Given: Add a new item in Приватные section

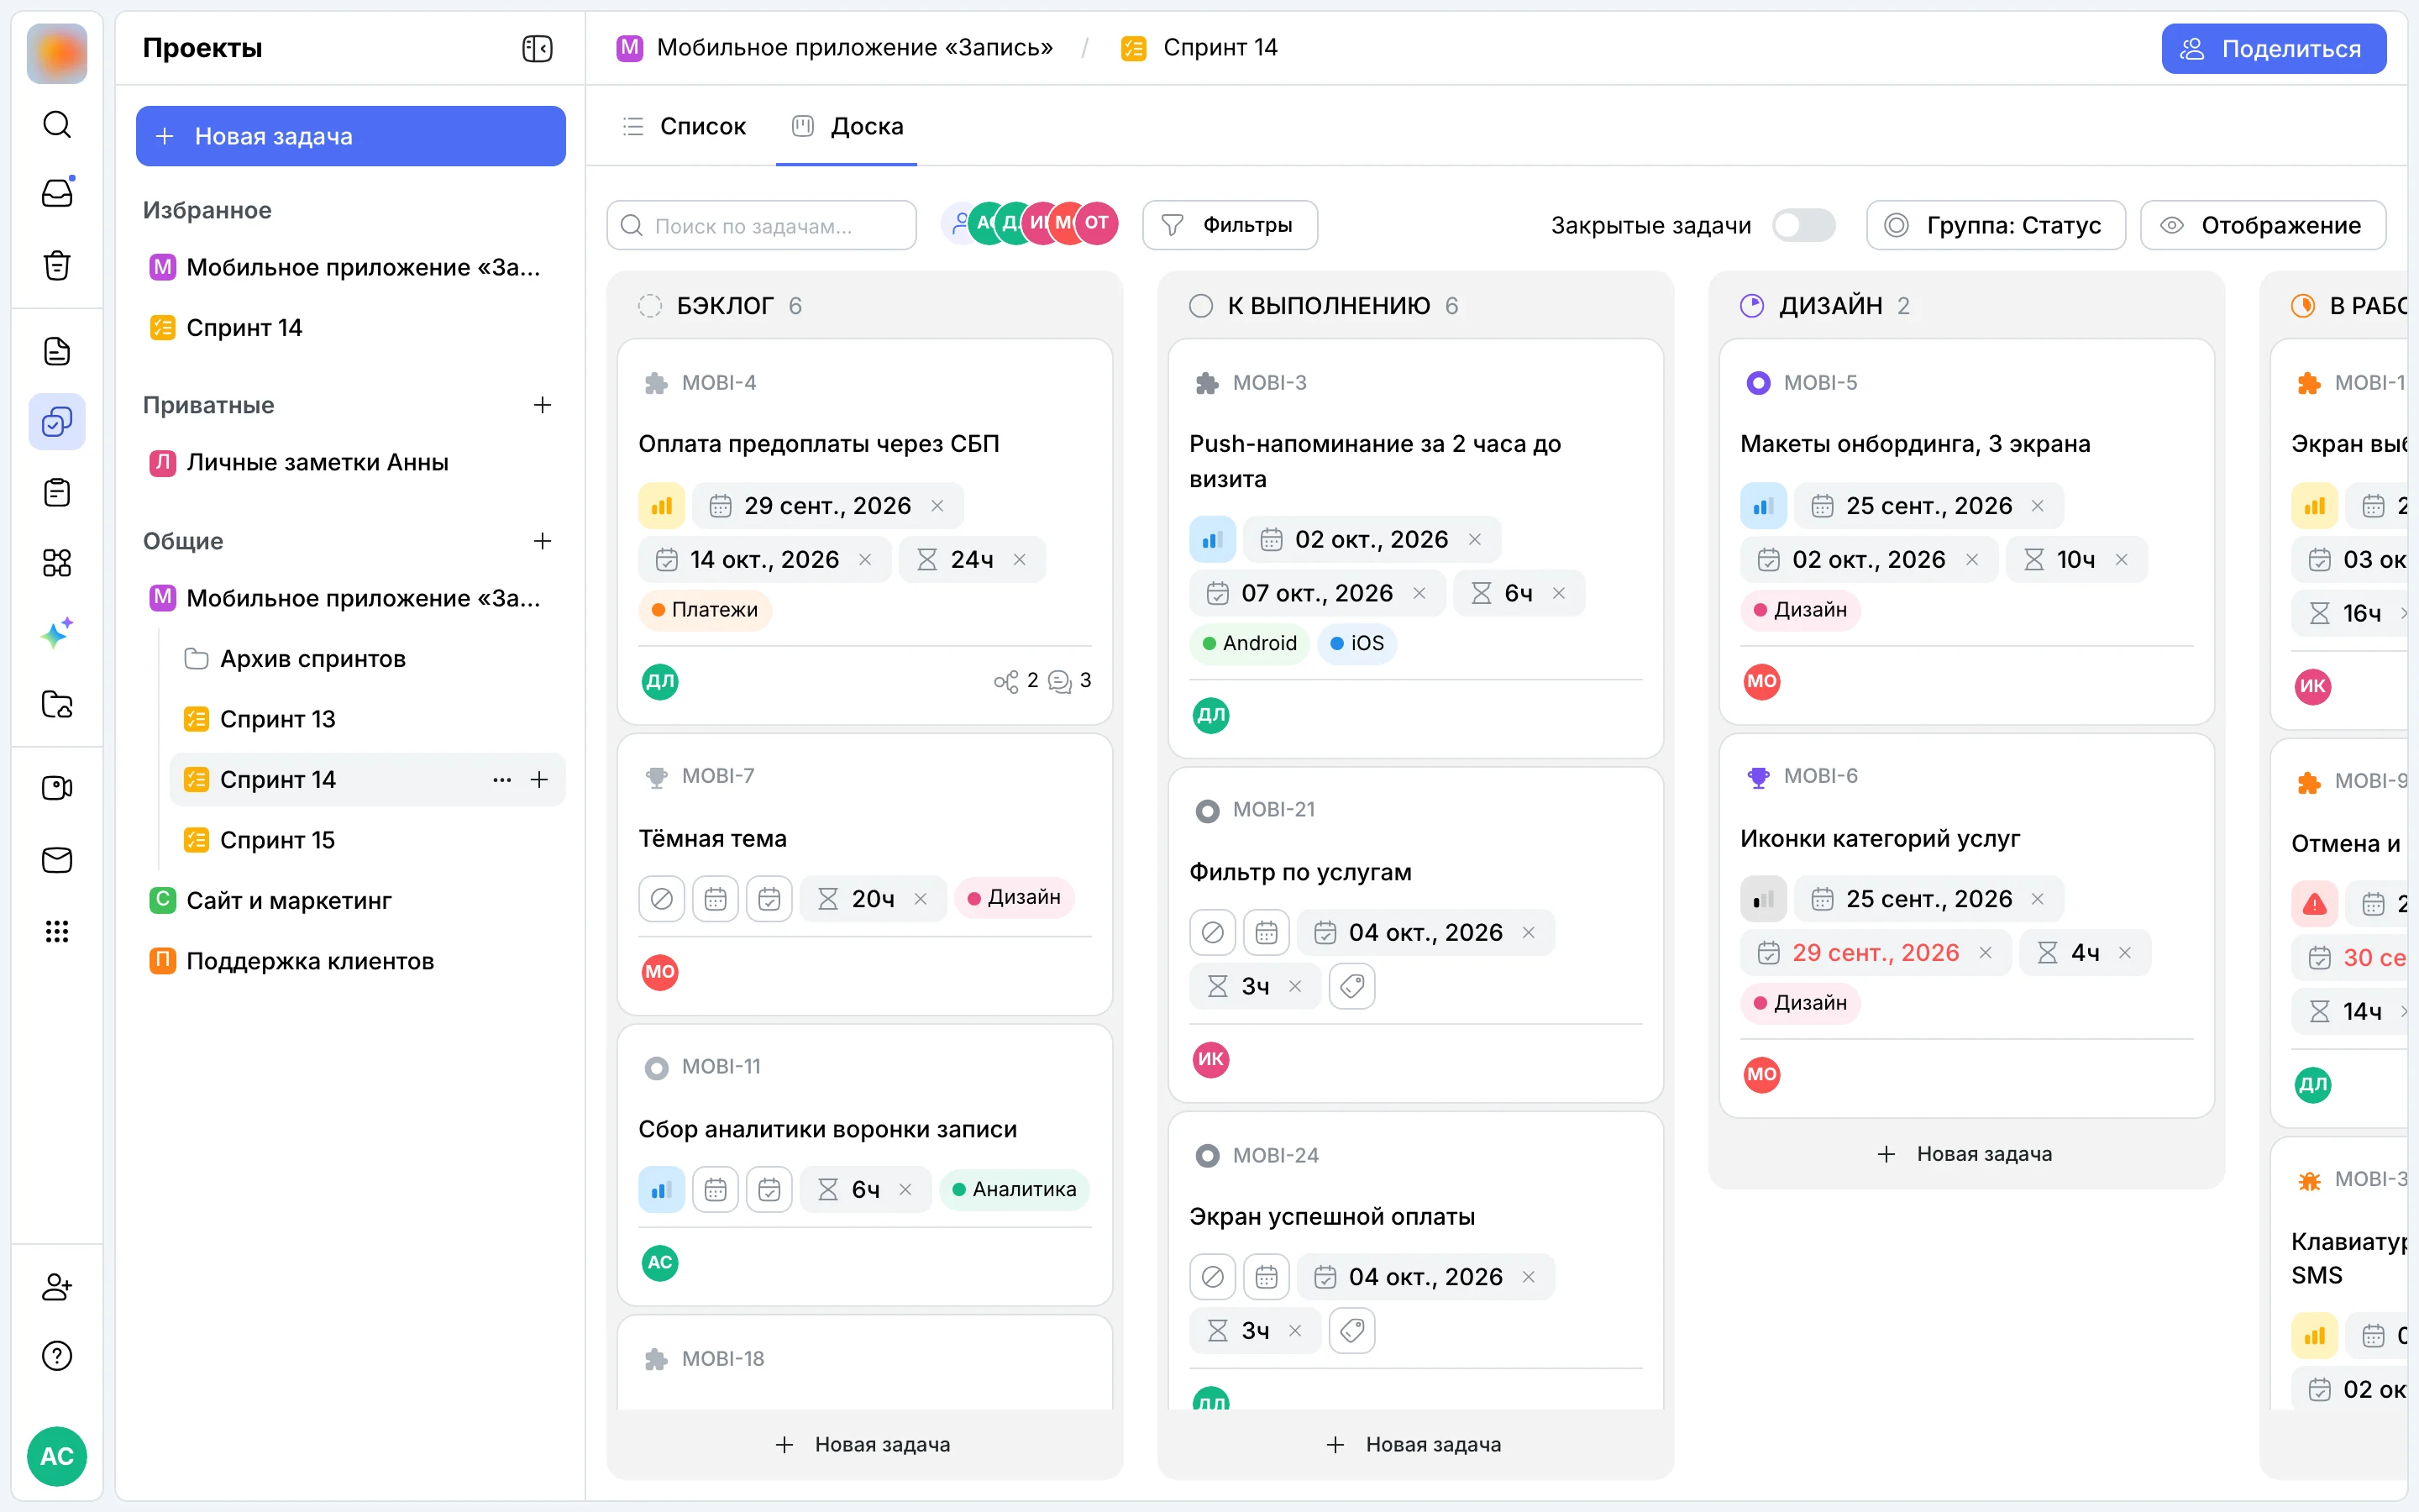Looking at the screenshot, I should [543, 405].
